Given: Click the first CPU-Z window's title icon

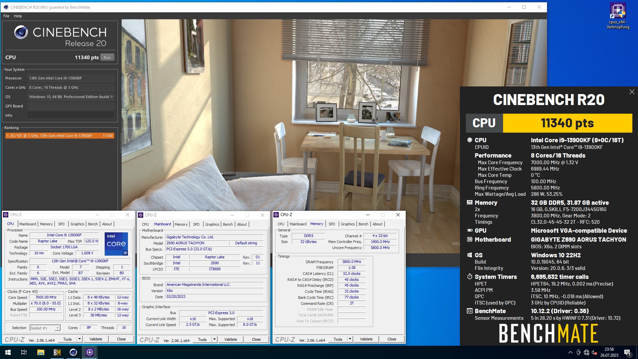Looking at the screenshot, I should point(6,215).
